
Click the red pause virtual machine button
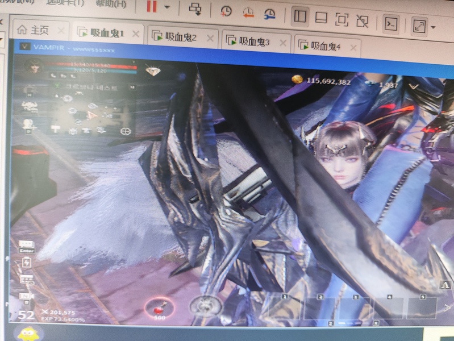[152, 6]
